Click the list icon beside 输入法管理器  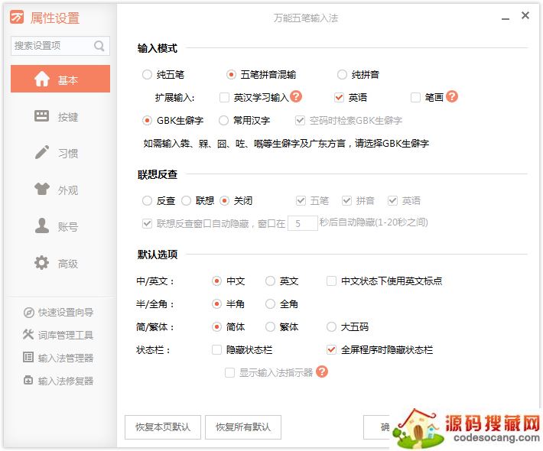coord(28,357)
